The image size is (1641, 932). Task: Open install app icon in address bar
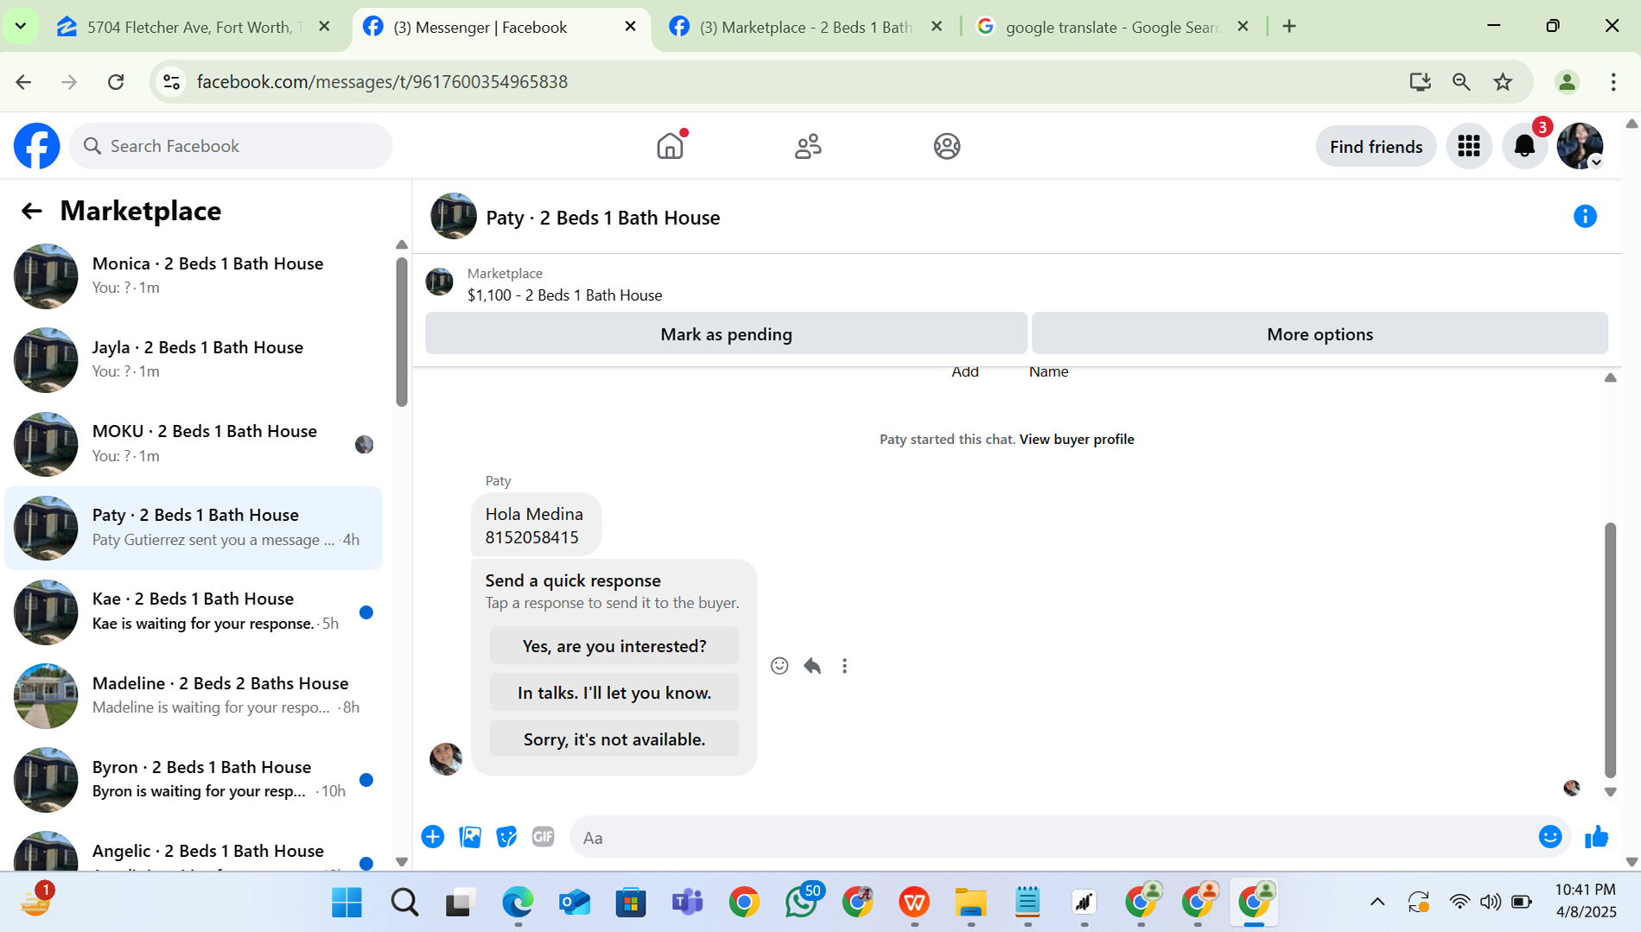1420,82
